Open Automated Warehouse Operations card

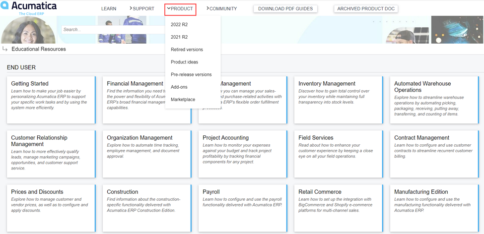[x=434, y=100]
